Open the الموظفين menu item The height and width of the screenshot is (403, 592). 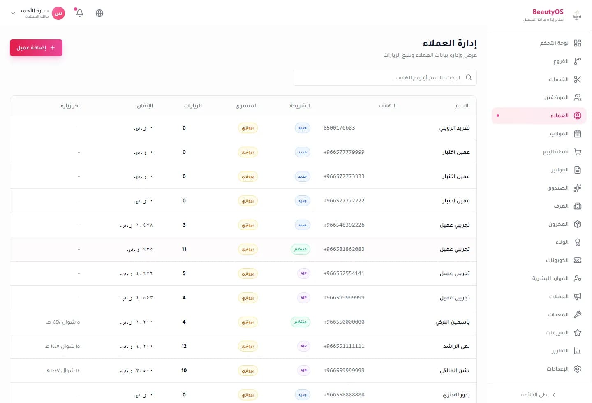(x=539, y=97)
